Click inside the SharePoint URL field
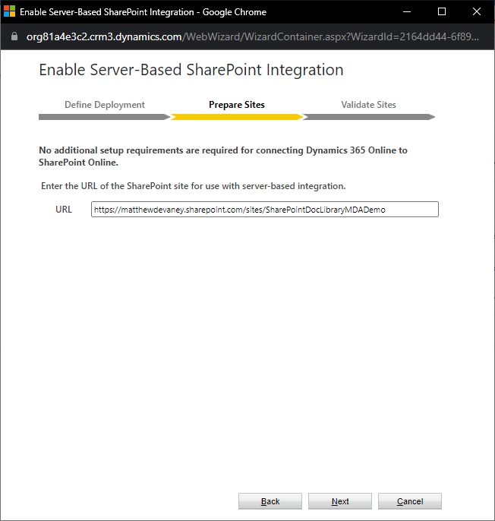Image resolution: width=495 pixels, height=521 pixels. (265, 210)
